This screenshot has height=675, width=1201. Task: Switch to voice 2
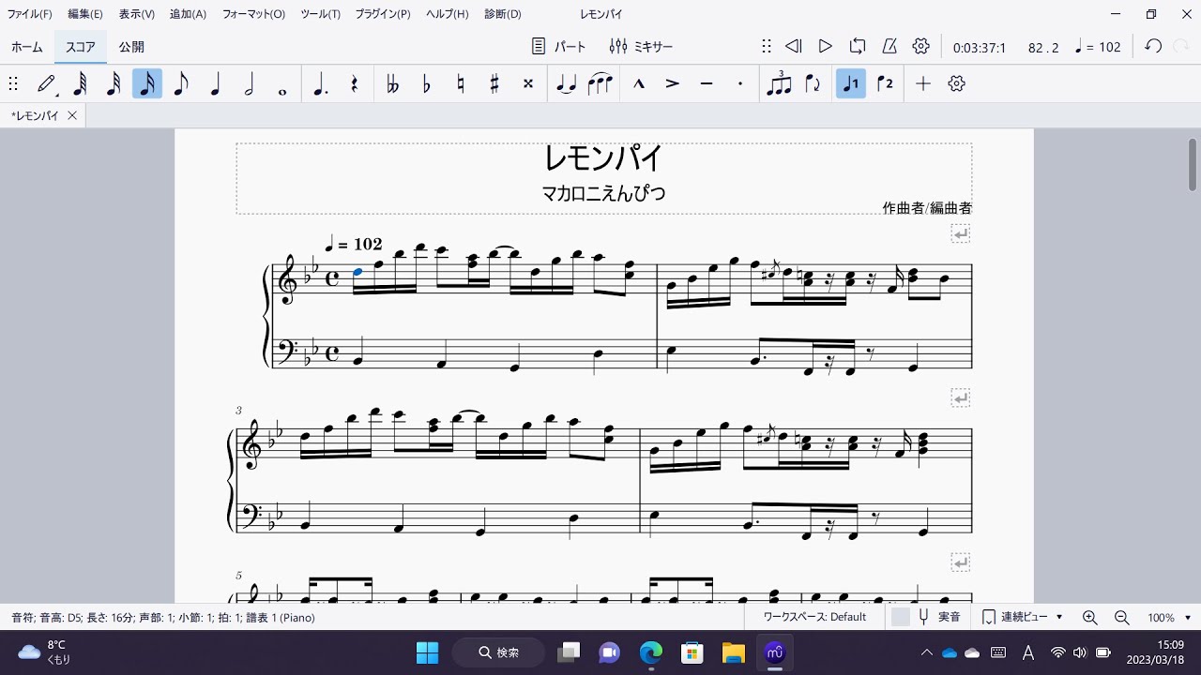[885, 83]
